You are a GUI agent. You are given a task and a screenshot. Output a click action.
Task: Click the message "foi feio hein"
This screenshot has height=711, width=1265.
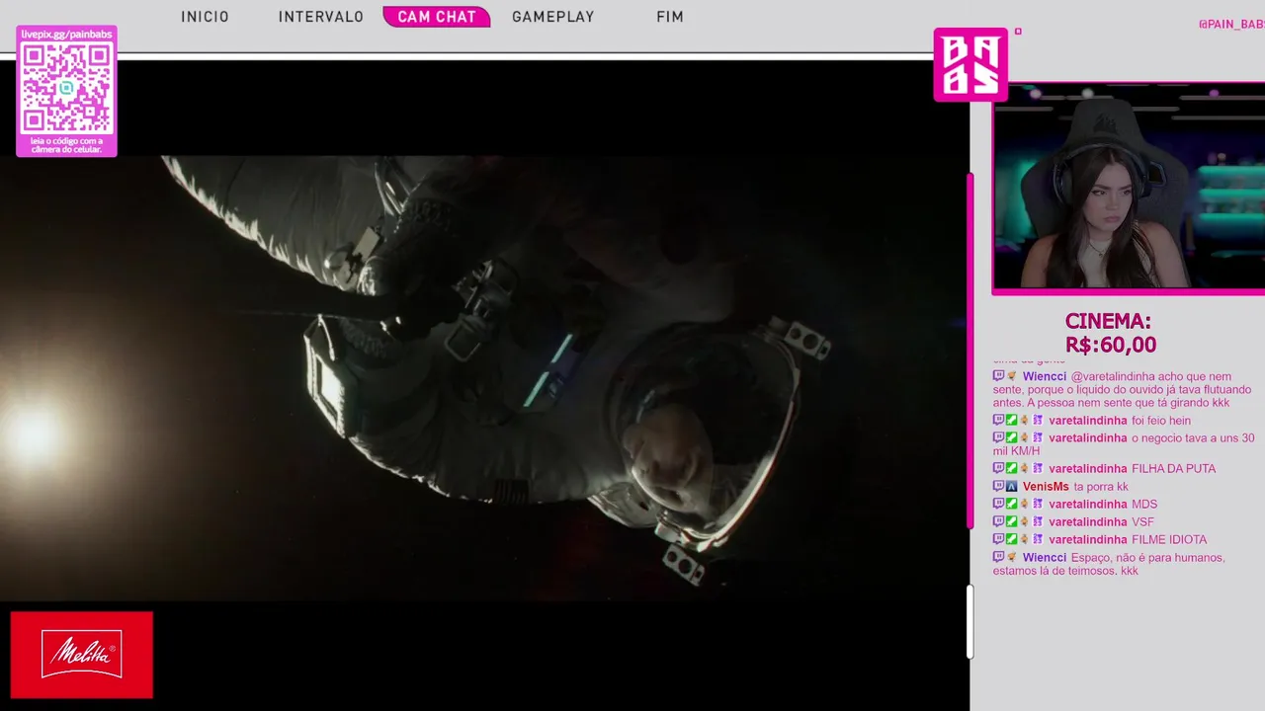point(1161,421)
